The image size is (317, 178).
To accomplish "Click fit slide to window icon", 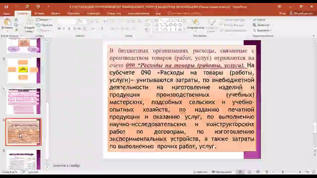I will tap(314, 172).
